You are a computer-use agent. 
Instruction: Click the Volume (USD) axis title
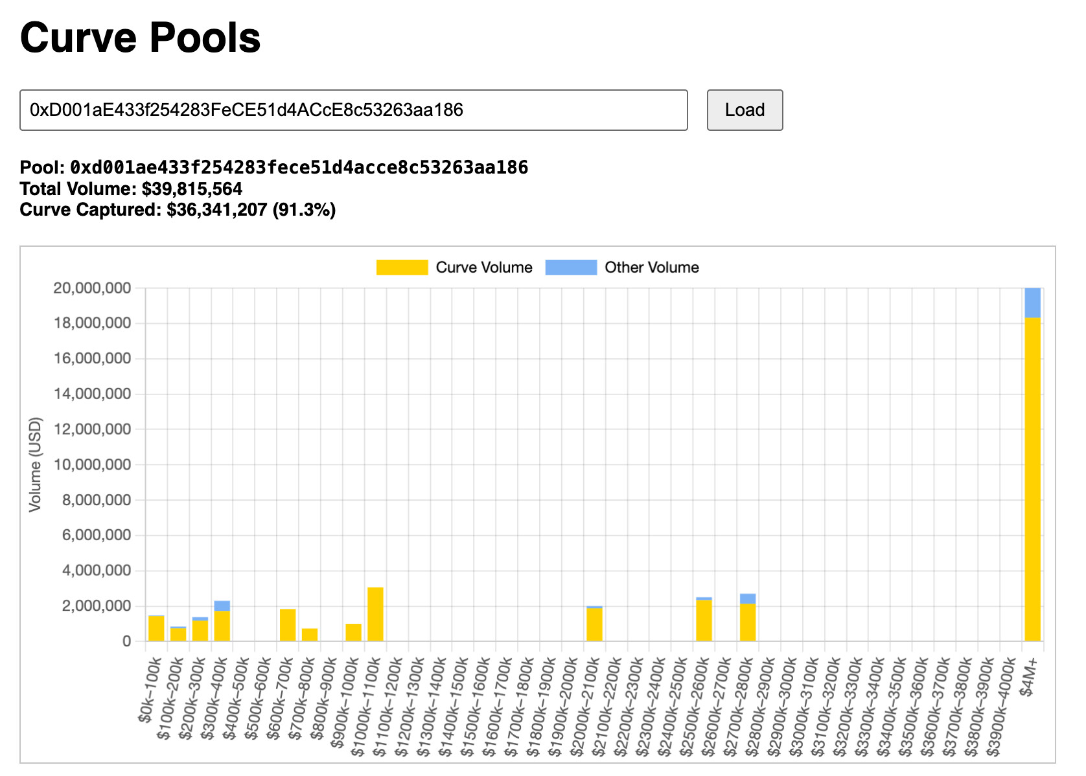pos(35,464)
